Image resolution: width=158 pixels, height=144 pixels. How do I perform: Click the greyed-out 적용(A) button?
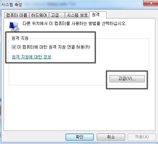coord(142,137)
